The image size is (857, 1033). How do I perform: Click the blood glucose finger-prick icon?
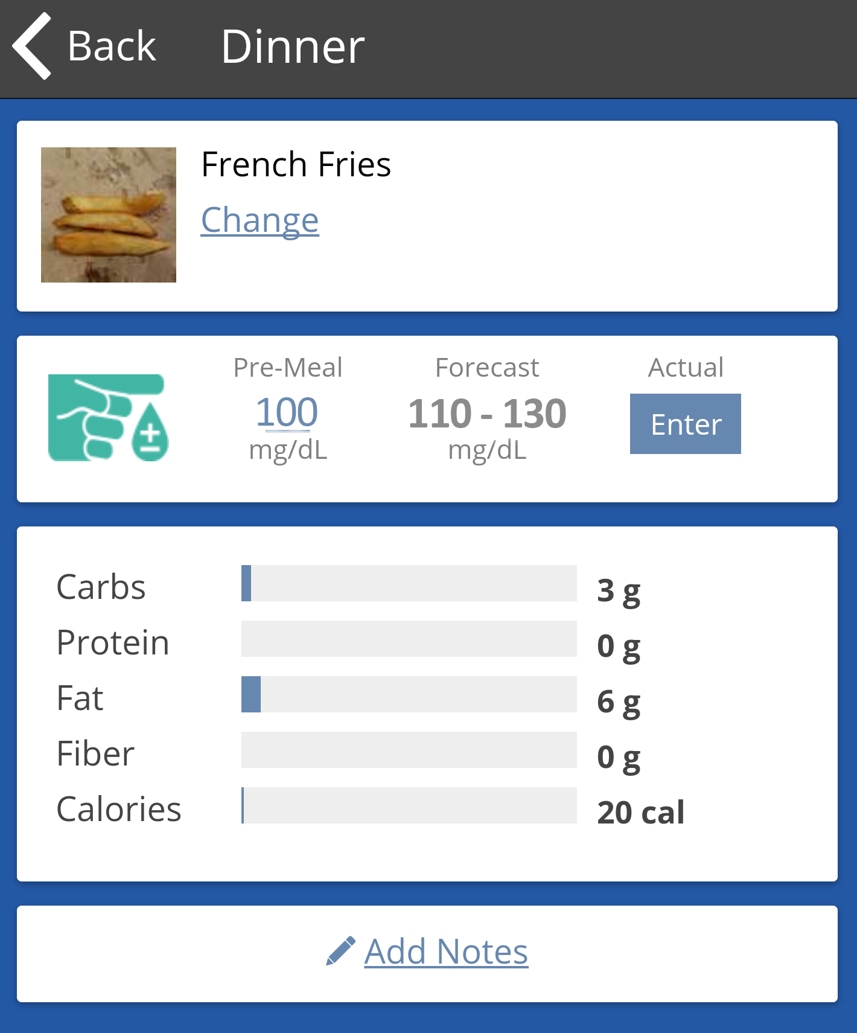108,418
